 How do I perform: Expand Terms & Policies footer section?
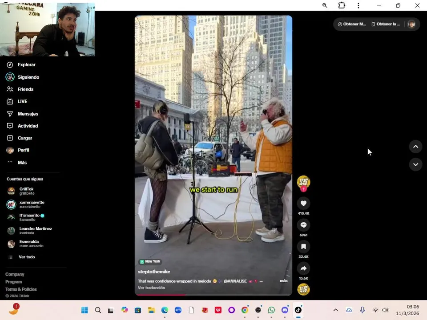21,289
